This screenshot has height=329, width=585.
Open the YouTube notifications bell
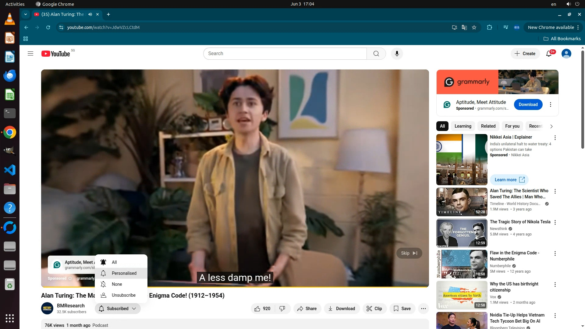(549, 54)
